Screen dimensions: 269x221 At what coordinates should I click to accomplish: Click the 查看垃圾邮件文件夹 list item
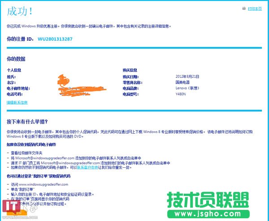pos(26,153)
